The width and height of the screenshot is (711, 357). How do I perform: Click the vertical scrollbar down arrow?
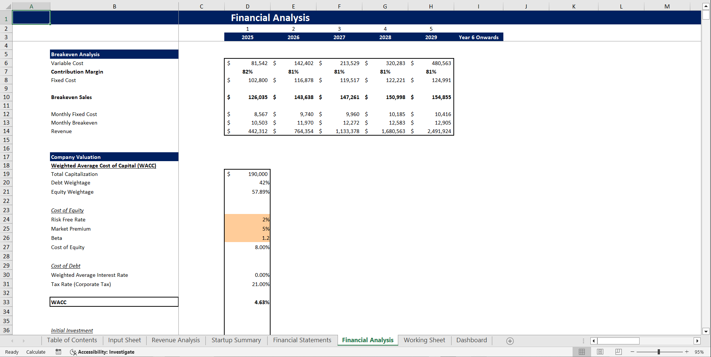[x=706, y=331]
